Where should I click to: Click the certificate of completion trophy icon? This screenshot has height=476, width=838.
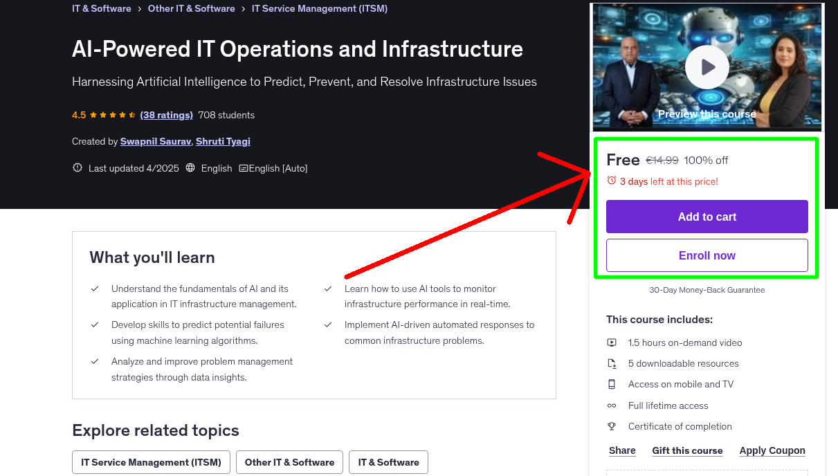[612, 426]
